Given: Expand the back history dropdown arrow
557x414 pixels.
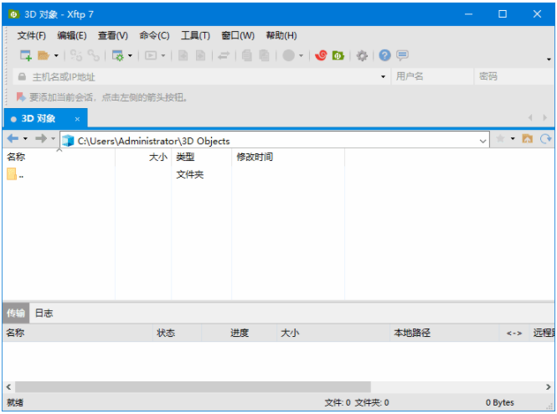Looking at the screenshot, I should (25, 138).
